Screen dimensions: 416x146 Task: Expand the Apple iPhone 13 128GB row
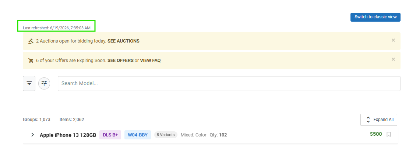point(33,135)
